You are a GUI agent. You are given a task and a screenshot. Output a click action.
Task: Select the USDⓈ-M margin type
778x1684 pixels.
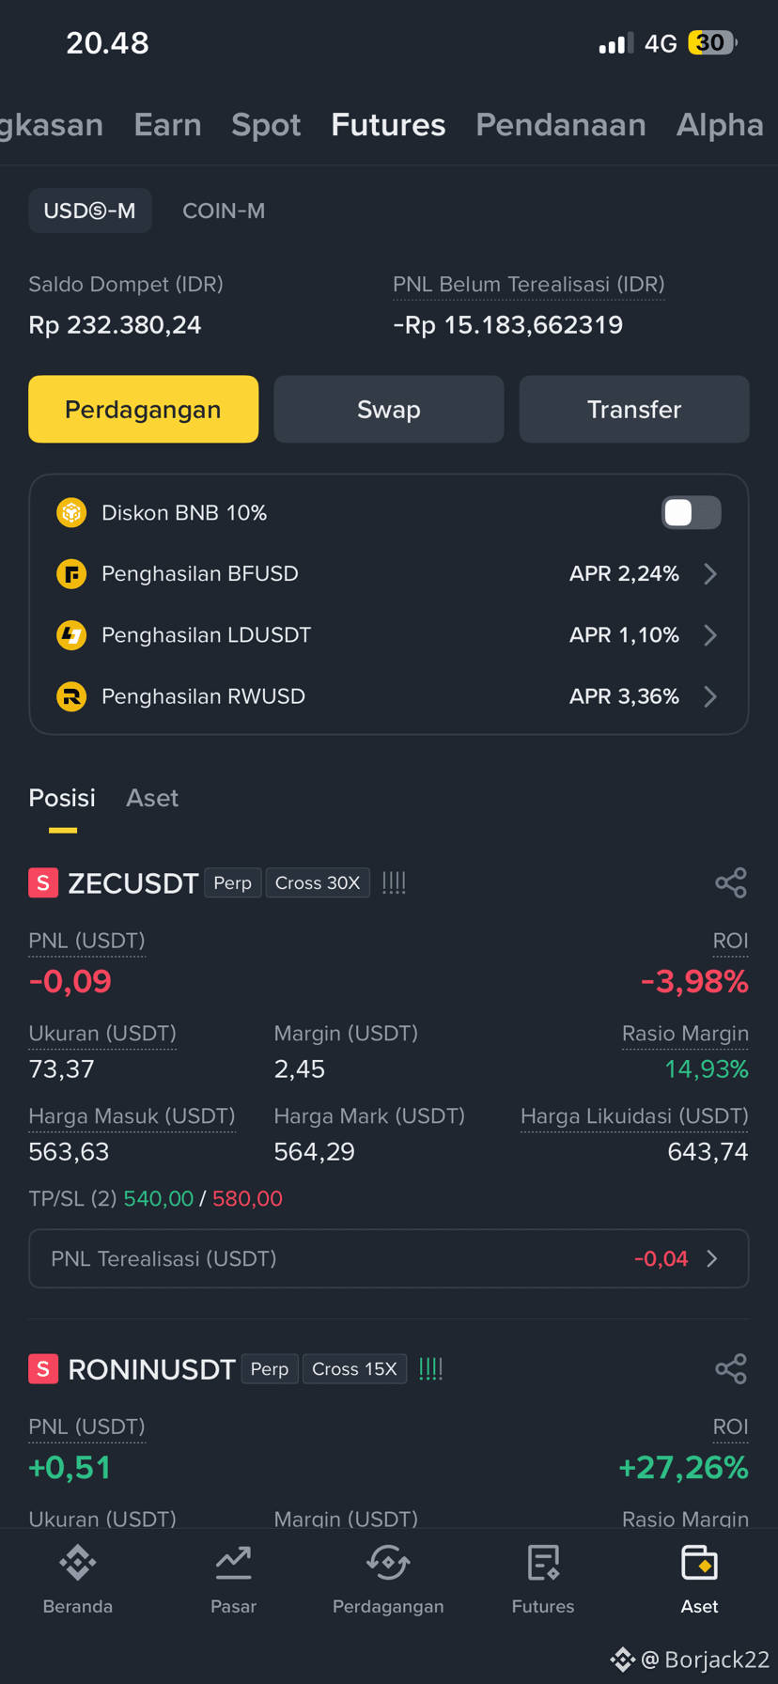90,210
